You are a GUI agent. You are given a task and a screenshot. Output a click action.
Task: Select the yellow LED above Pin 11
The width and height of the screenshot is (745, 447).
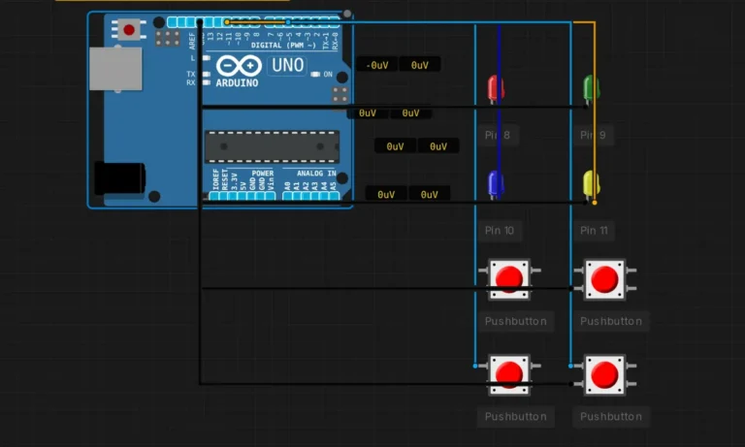[591, 184]
